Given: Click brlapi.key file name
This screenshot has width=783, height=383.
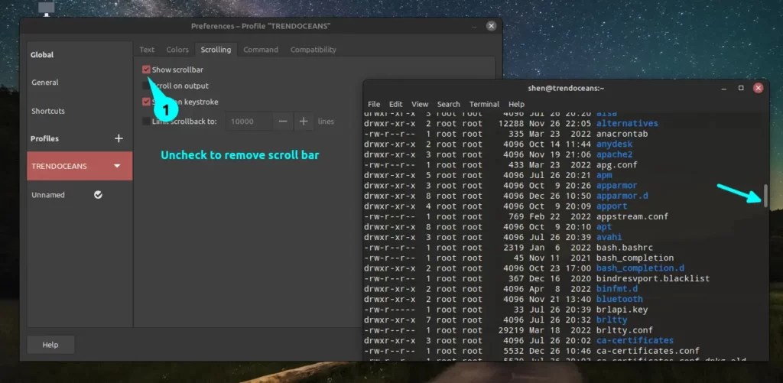Looking at the screenshot, I should coord(622,310).
